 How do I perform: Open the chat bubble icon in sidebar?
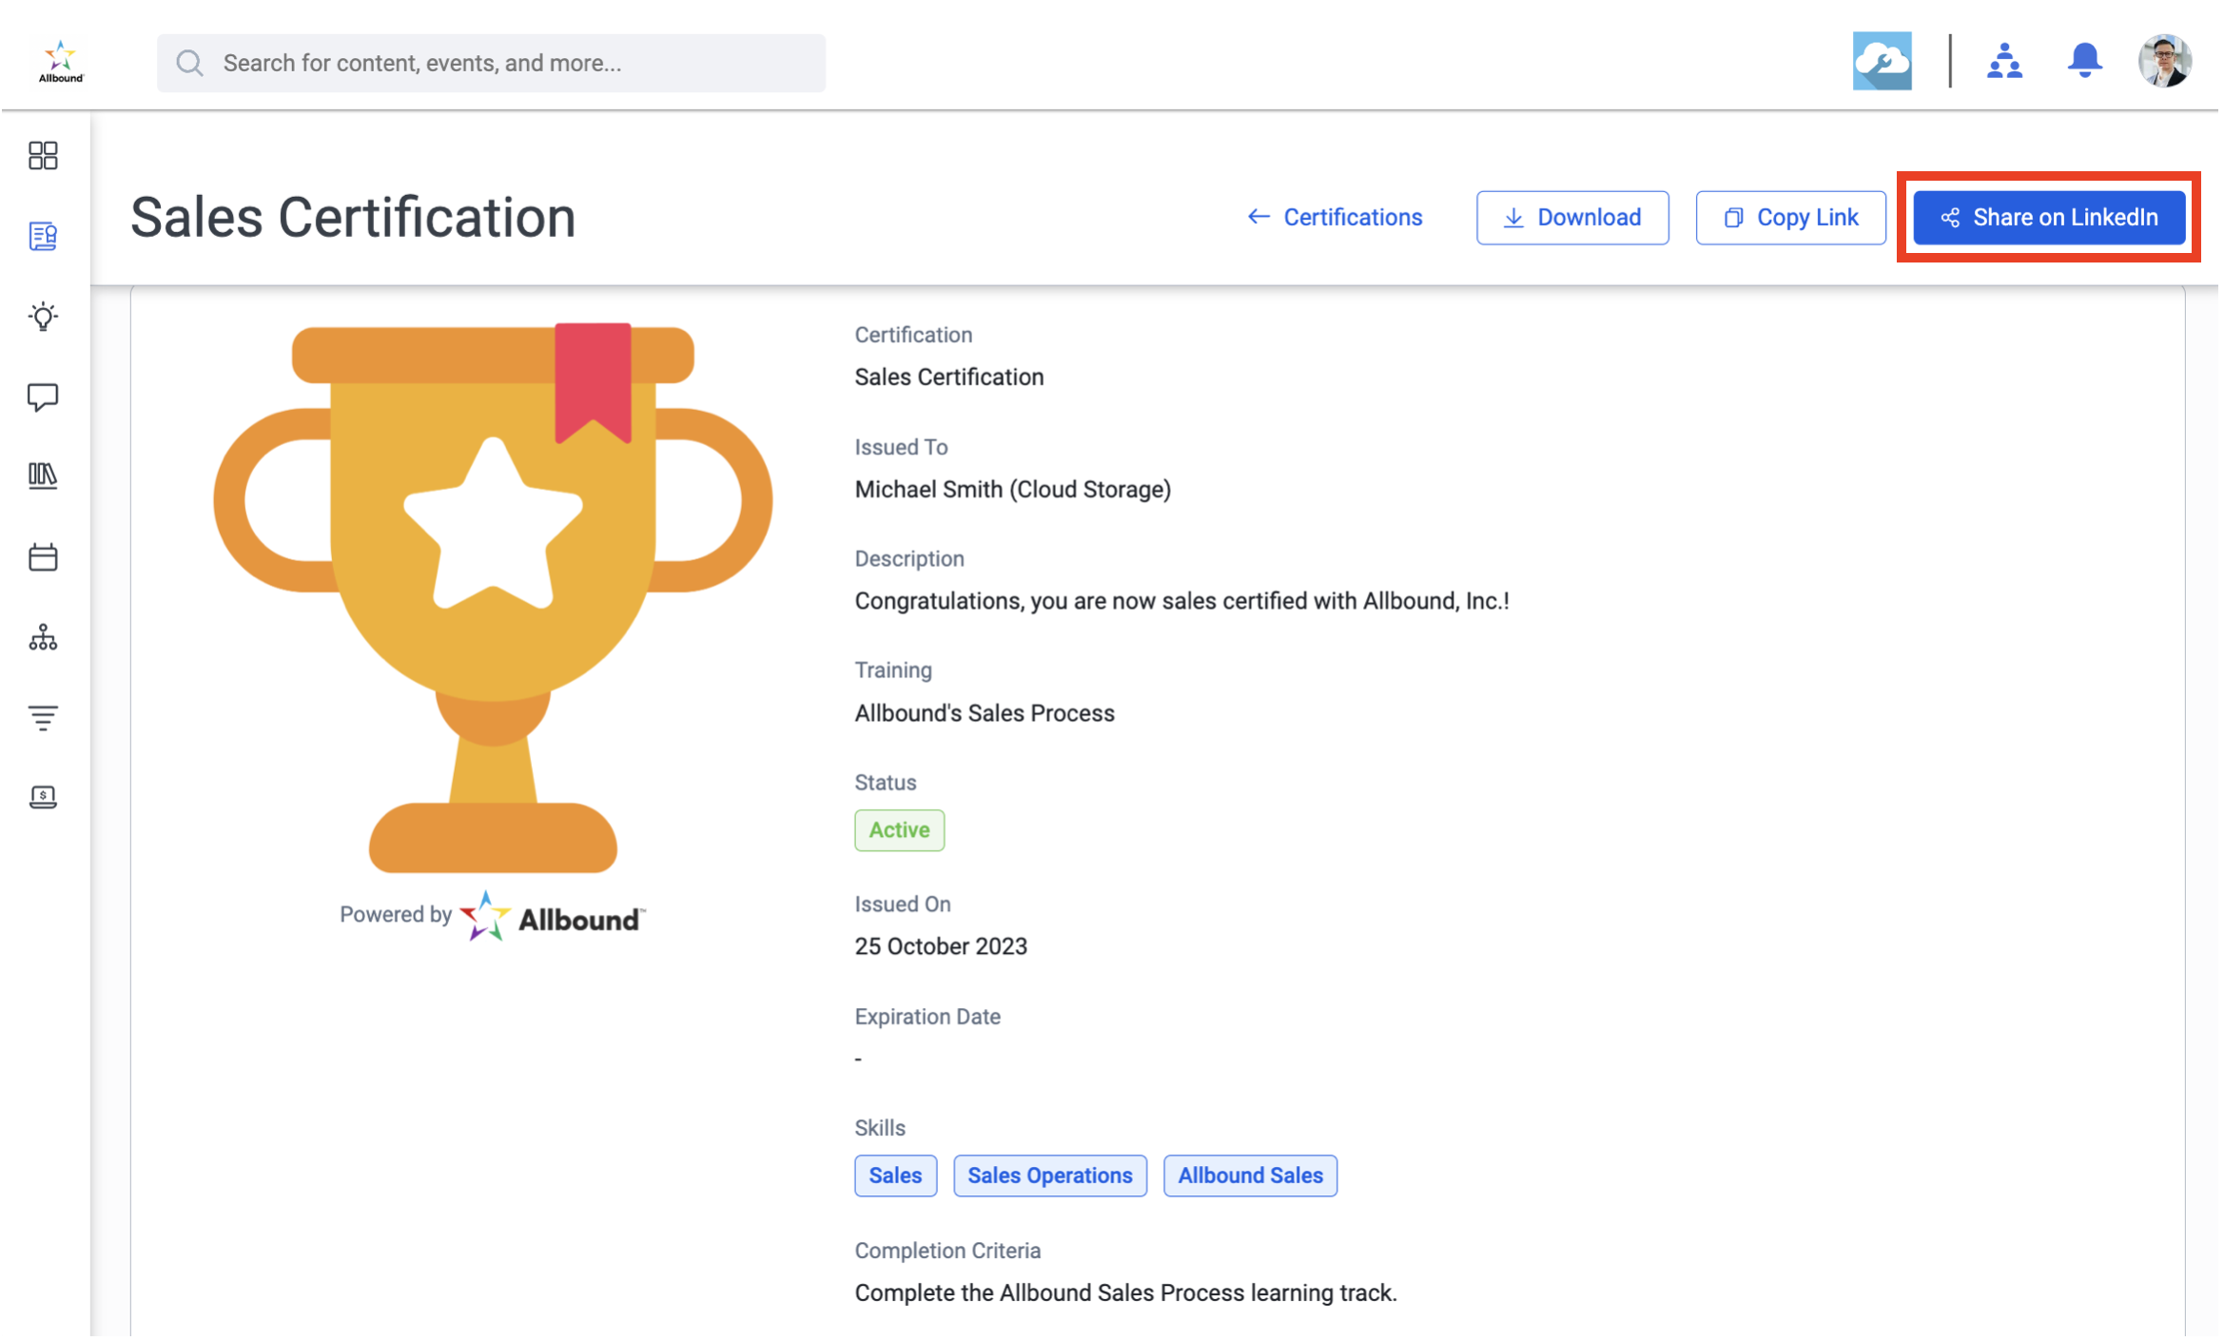43,397
